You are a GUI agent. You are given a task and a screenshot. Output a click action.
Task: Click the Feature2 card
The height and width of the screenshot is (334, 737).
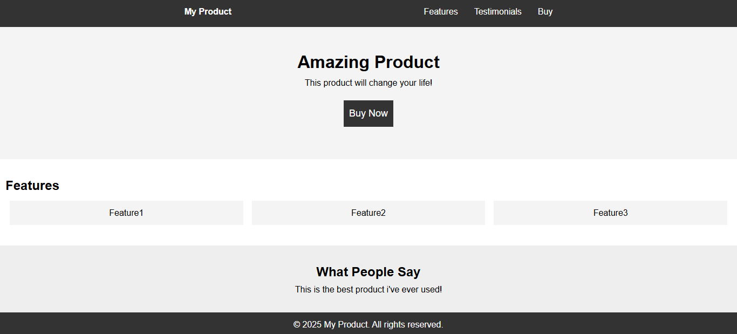pyautogui.click(x=368, y=213)
